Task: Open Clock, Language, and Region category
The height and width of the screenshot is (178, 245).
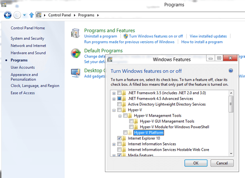Action: coord(35,86)
